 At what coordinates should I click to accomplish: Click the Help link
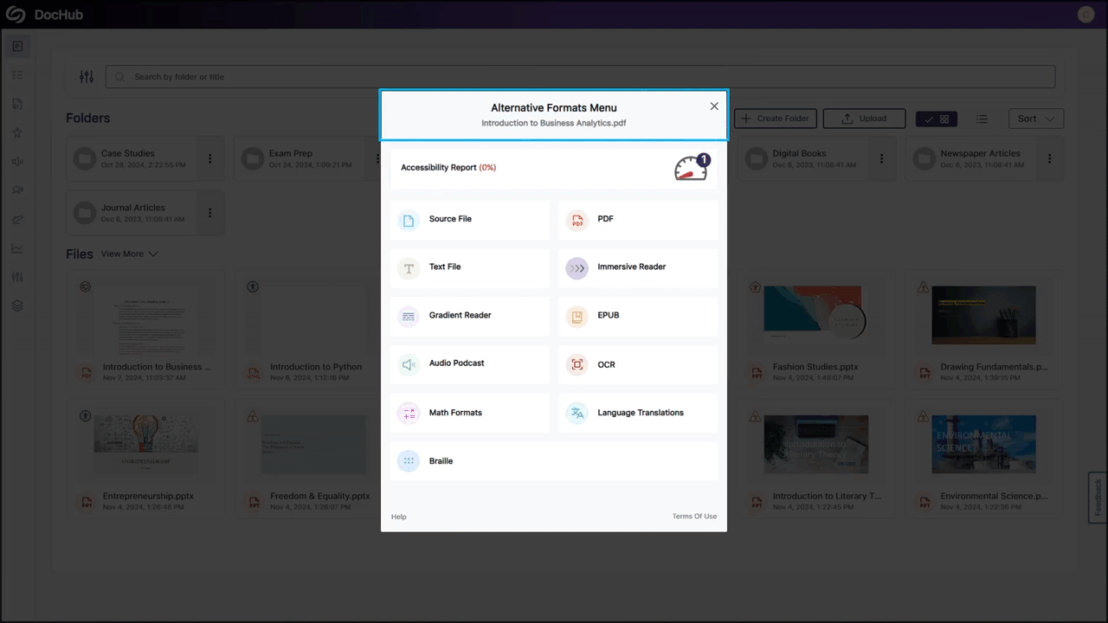pos(398,517)
